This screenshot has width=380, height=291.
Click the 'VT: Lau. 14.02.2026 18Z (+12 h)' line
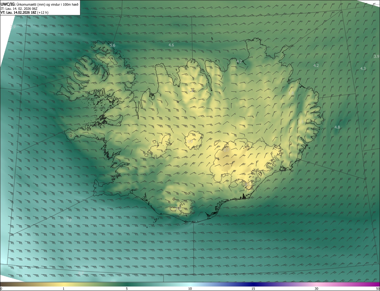pos(25,12)
